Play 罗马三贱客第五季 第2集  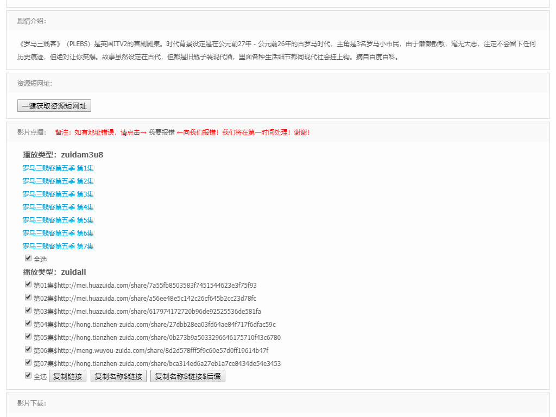click(58, 181)
